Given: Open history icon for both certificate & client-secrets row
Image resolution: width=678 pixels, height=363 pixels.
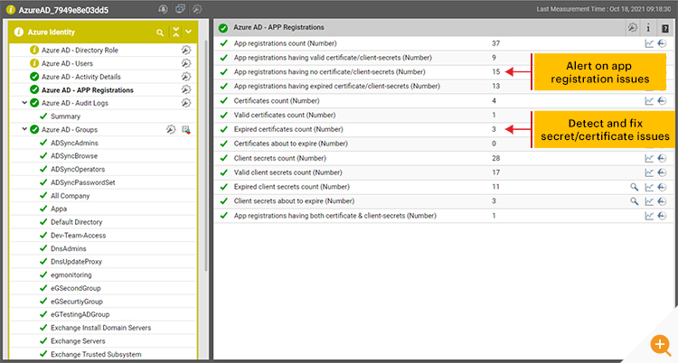Looking at the screenshot, I should point(662,216).
